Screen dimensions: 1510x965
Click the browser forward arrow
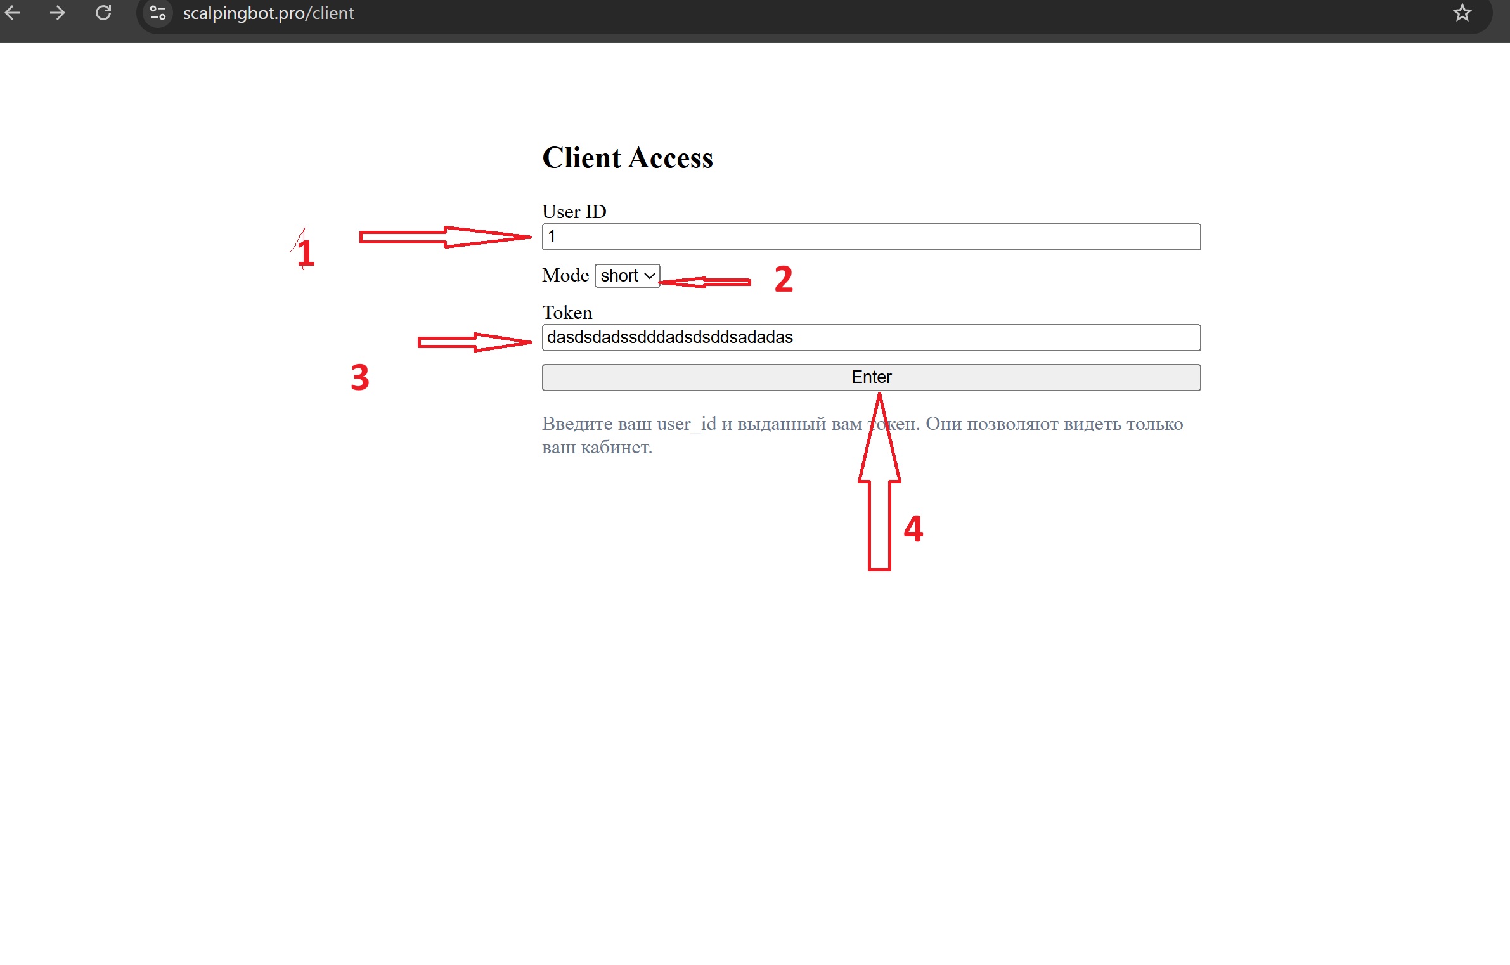click(57, 13)
